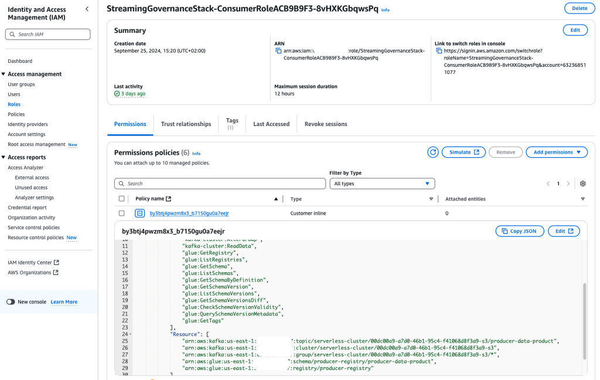Screen dimensions: 600x380
Task: Go to previous policies page
Action: pos(548,184)
